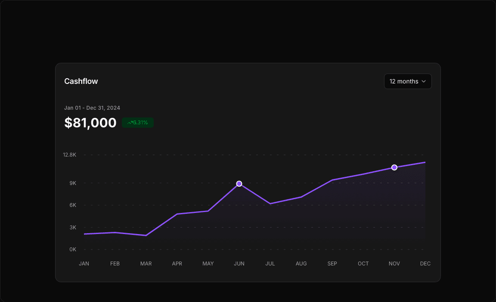
Task: Click the chevron next to 12 months
Action: pos(424,81)
